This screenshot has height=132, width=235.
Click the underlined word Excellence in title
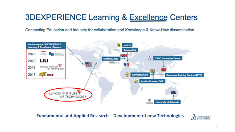pyautogui.click(x=148, y=18)
